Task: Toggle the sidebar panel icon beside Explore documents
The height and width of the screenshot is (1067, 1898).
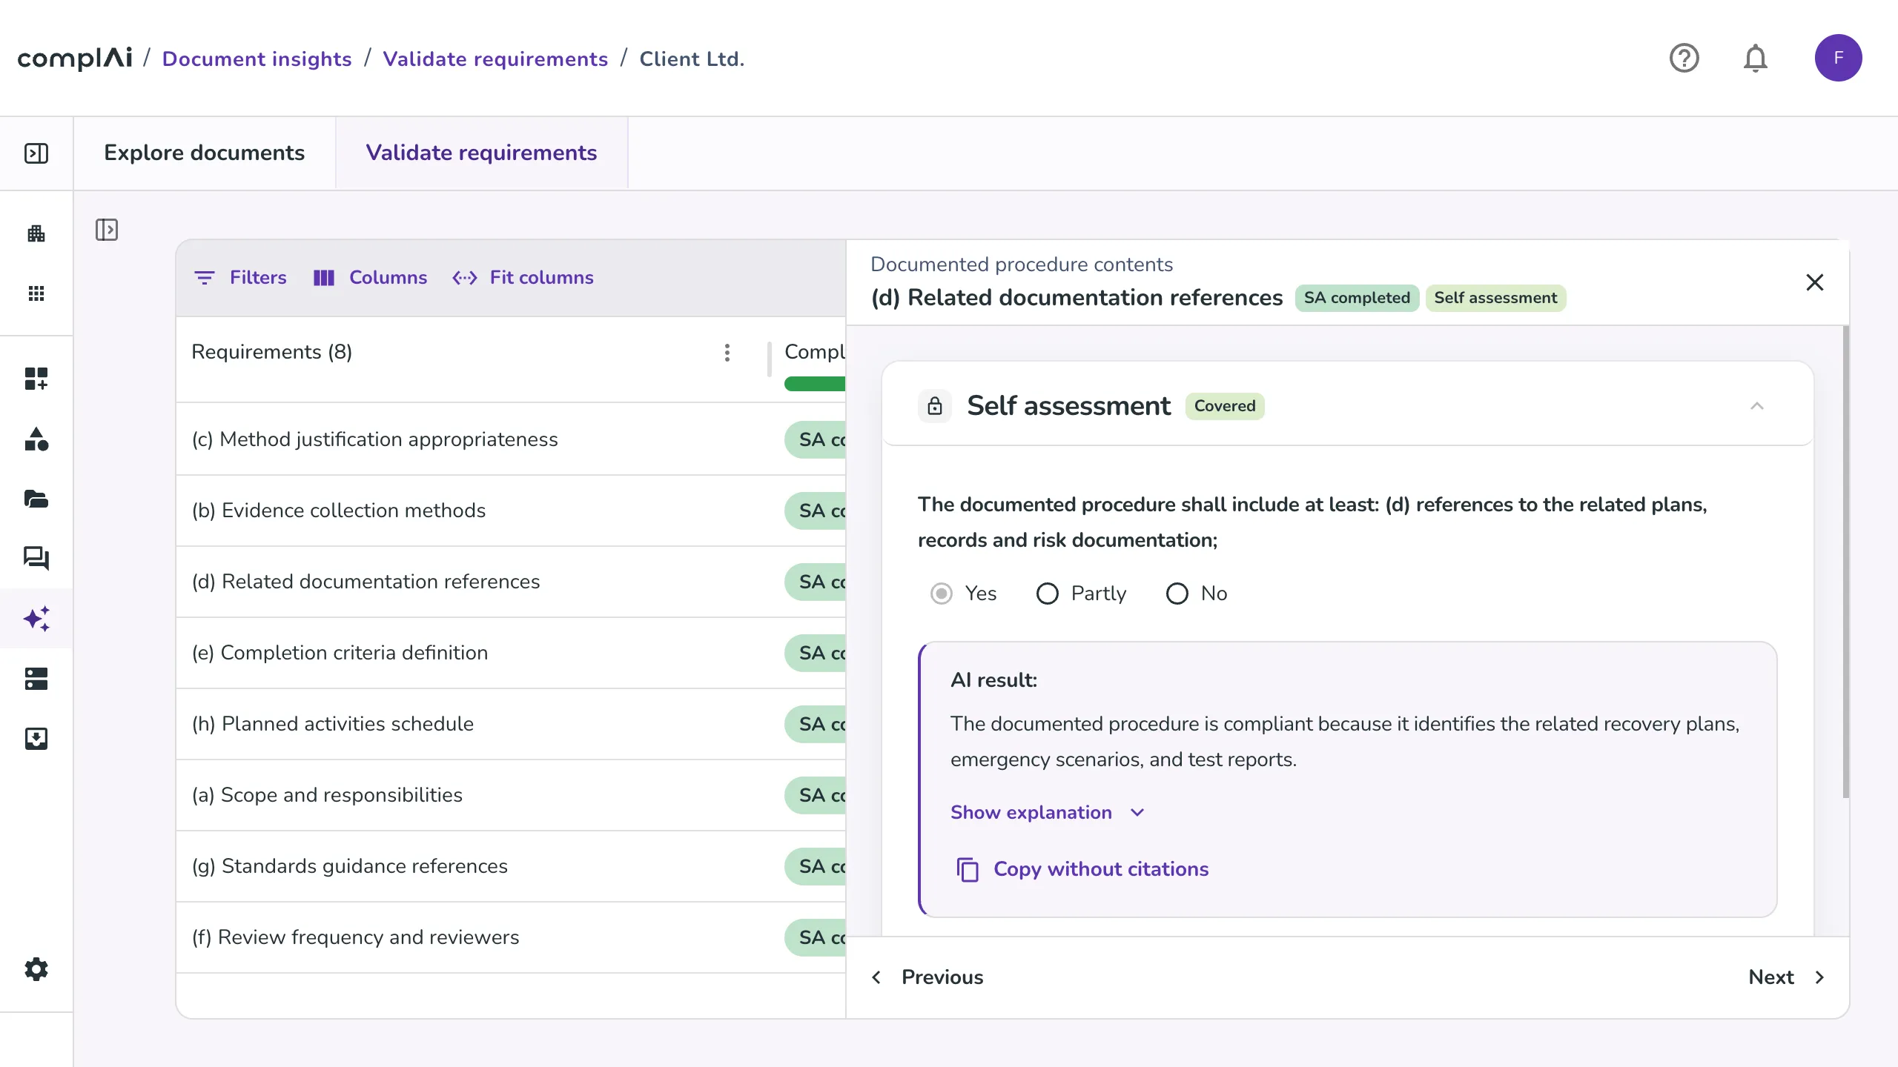Action: (36, 153)
